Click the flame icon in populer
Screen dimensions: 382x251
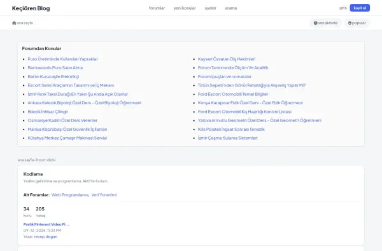(350, 23)
